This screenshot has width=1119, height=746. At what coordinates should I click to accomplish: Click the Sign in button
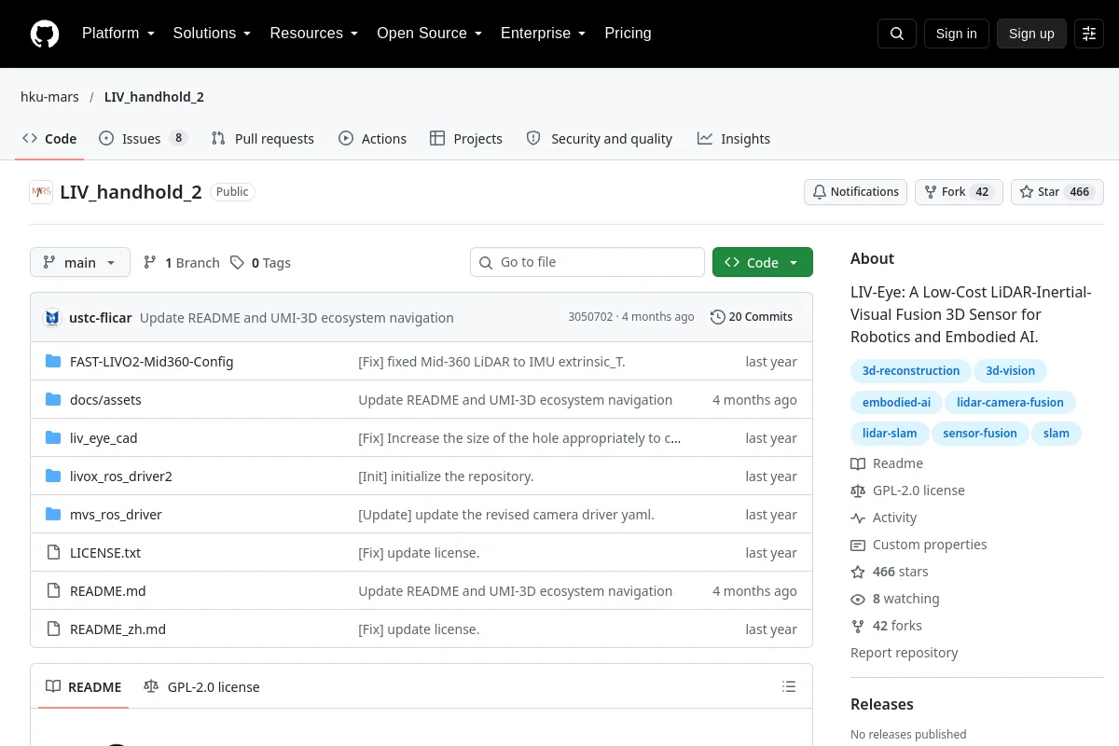tap(956, 34)
